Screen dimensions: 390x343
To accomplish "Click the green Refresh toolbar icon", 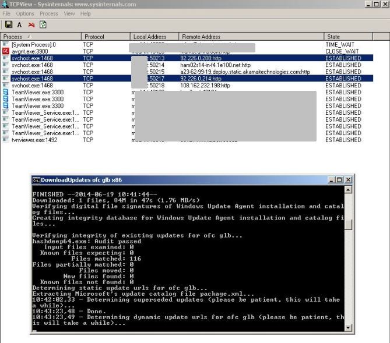I will 43,24.
